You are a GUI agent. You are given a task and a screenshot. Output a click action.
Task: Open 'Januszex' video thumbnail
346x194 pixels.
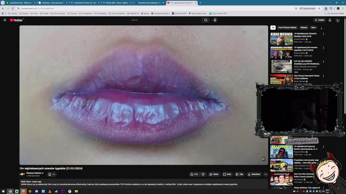[x=281, y=151]
